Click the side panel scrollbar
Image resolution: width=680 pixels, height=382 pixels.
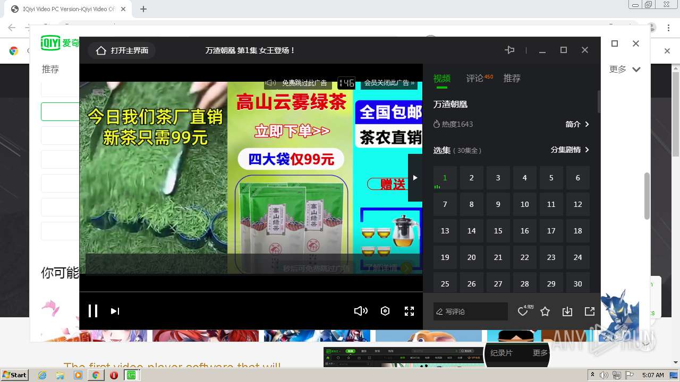(x=599, y=101)
